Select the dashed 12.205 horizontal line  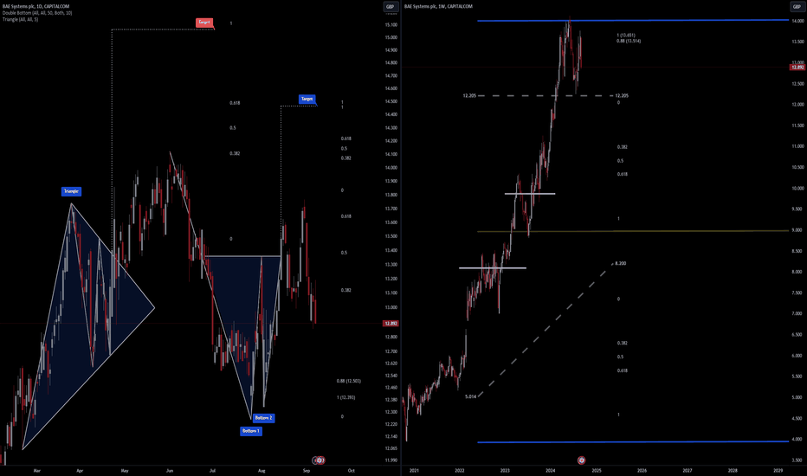[546, 96]
